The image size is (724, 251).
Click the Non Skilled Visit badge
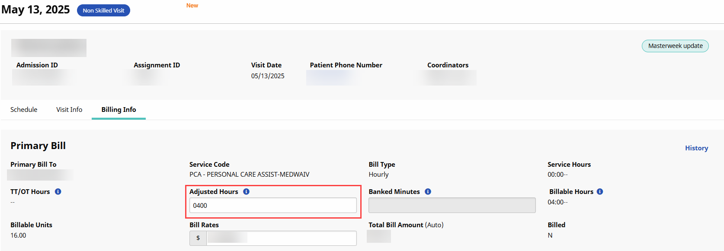pyautogui.click(x=103, y=10)
